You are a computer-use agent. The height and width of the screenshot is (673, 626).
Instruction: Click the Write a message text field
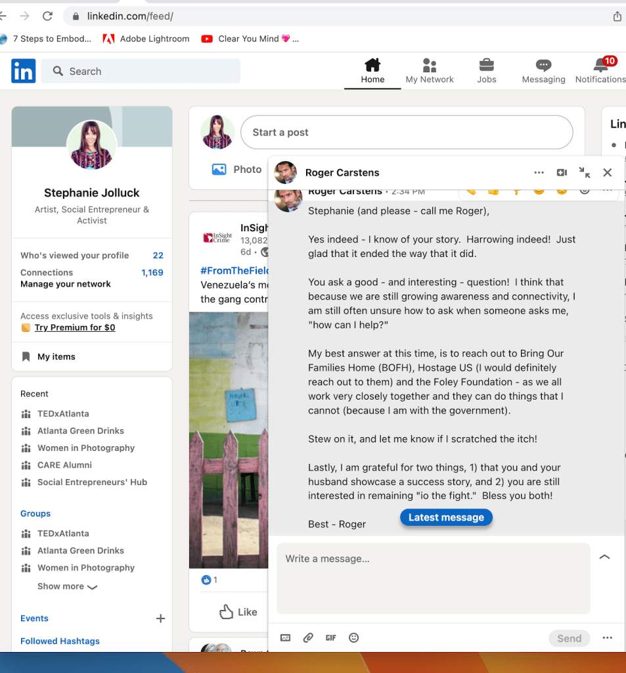(x=433, y=578)
